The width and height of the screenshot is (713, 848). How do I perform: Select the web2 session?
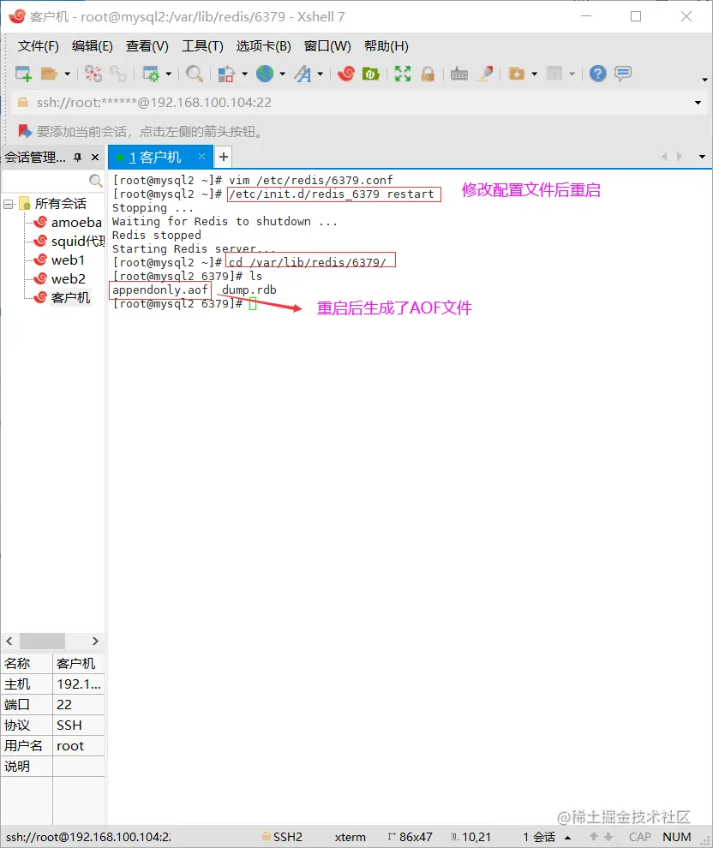(59, 279)
